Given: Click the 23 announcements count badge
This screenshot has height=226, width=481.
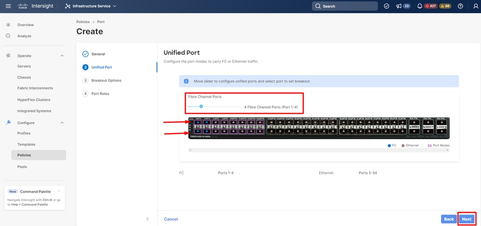Looking at the screenshot, I should (407, 6).
